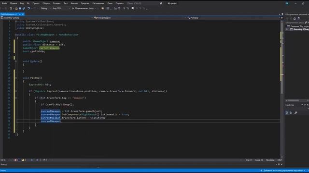
Task: Open the Отладка menu
Action: [56, 3]
